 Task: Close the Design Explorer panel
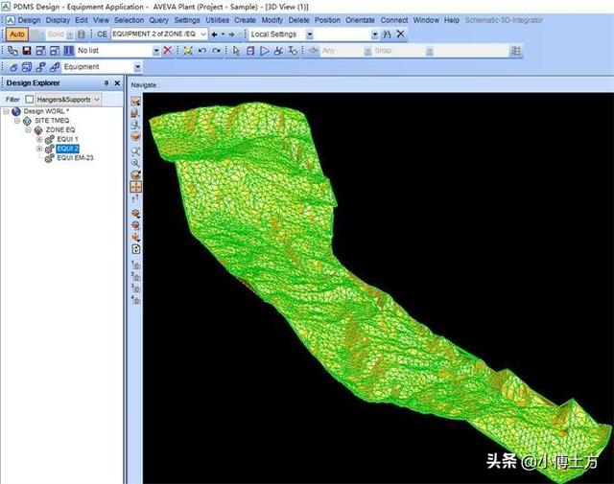tap(118, 83)
